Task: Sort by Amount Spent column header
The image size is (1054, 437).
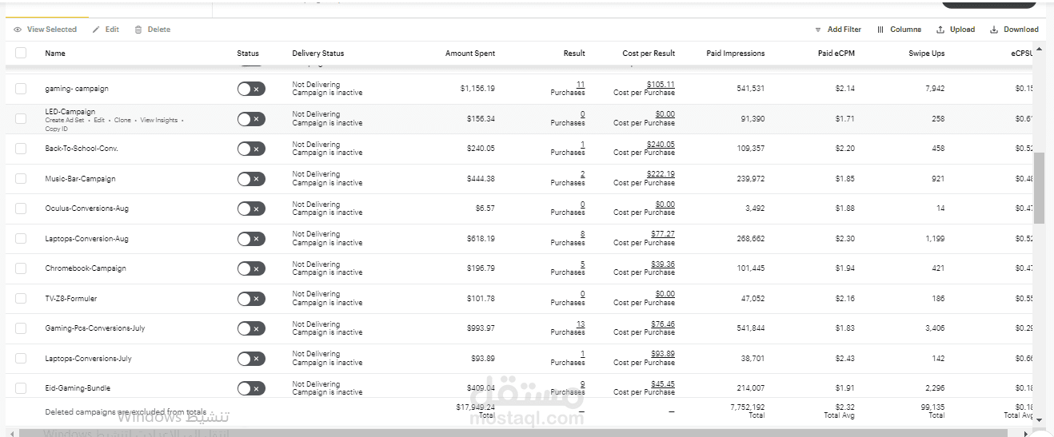Action: 470,54
